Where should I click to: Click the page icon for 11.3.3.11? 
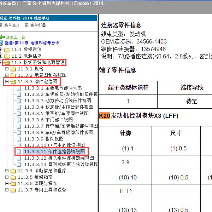tap(19, 152)
